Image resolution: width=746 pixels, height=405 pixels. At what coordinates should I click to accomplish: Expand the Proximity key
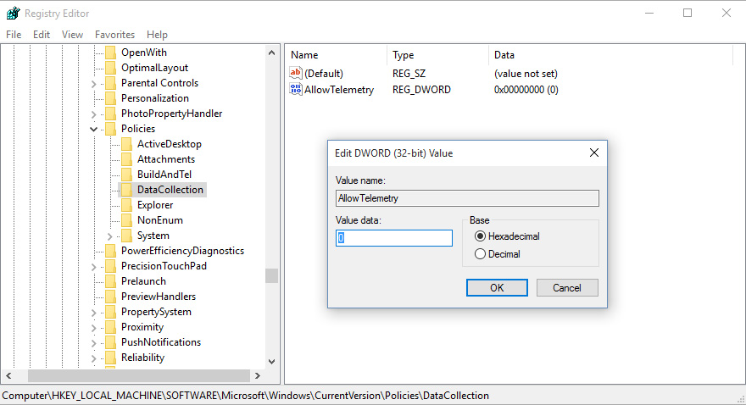tap(94, 328)
